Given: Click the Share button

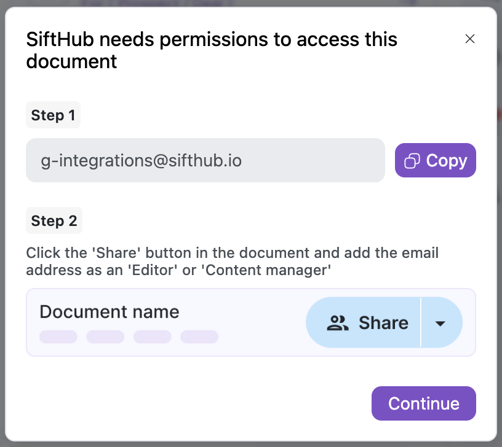Looking at the screenshot, I should pos(364,323).
